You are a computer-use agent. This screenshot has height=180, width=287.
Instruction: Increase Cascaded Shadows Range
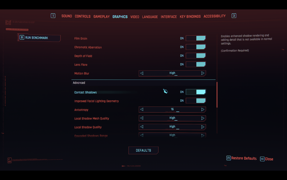pos(203,135)
